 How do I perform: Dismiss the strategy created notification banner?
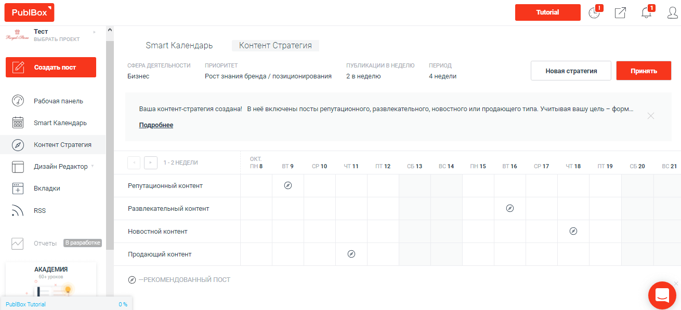tap(651, 116)
